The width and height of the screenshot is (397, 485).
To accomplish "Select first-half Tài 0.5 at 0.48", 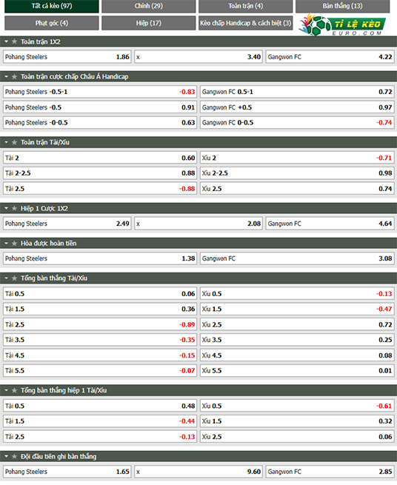I will click(100, 406).
